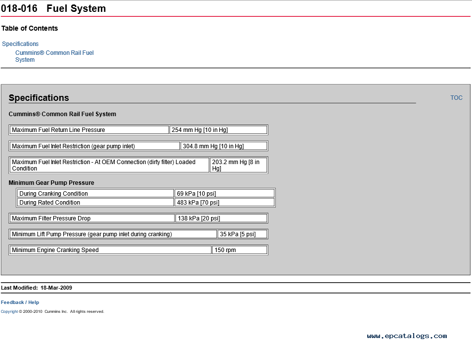Select the '69 kPa [10 psi]' value

pos(224,194)
